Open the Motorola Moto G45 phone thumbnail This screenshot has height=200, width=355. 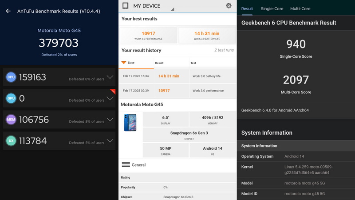(130, 123)
